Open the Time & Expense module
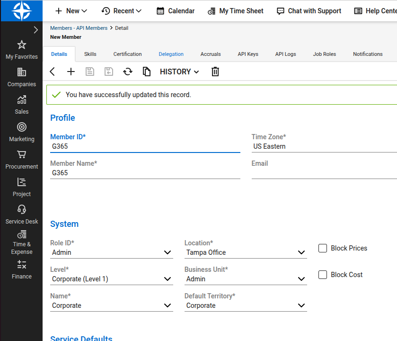 [22, 242]
